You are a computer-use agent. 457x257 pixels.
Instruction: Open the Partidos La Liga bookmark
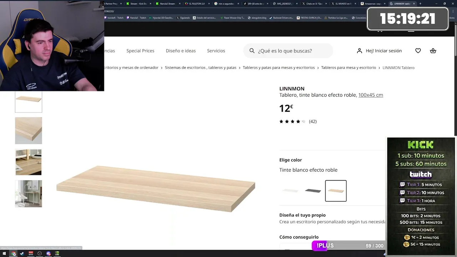point(336,17)
